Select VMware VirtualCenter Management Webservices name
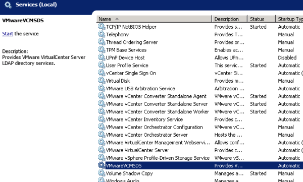 [158, 143]
